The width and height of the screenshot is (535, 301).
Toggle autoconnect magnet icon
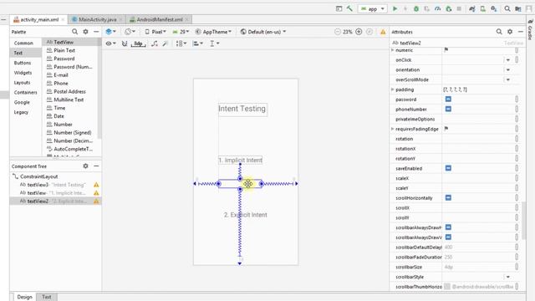(125, 43)
